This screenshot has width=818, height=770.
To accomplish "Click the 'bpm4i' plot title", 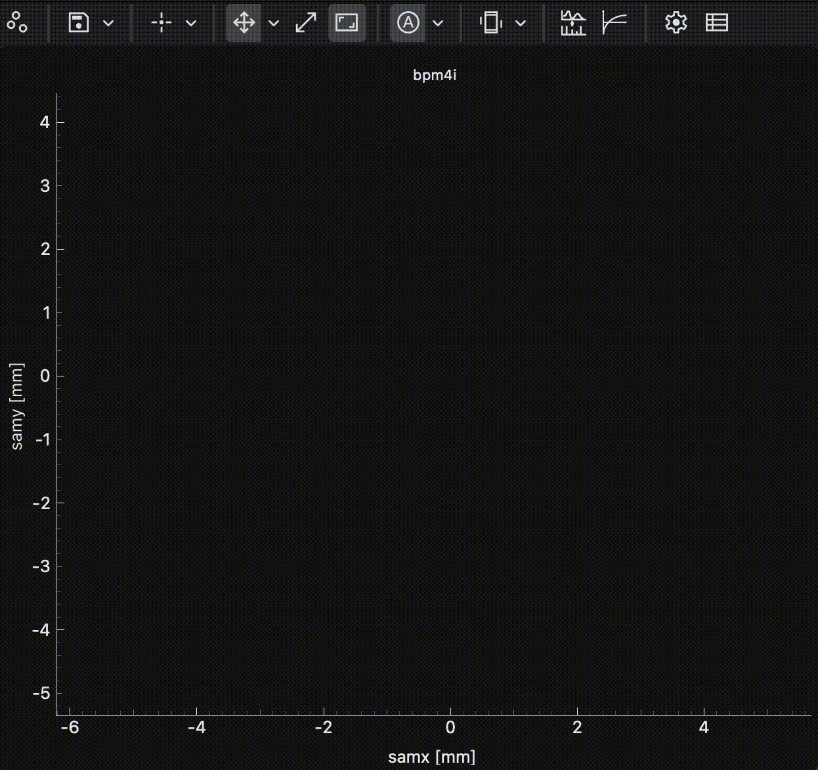I will (434, 75).
